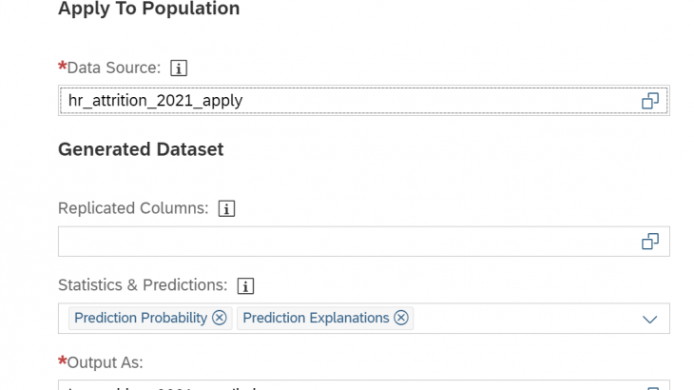The width and height of the screenshot is (694, 390).
Task: Click the Data Source info icon
Action: click(x=179, y=68)
